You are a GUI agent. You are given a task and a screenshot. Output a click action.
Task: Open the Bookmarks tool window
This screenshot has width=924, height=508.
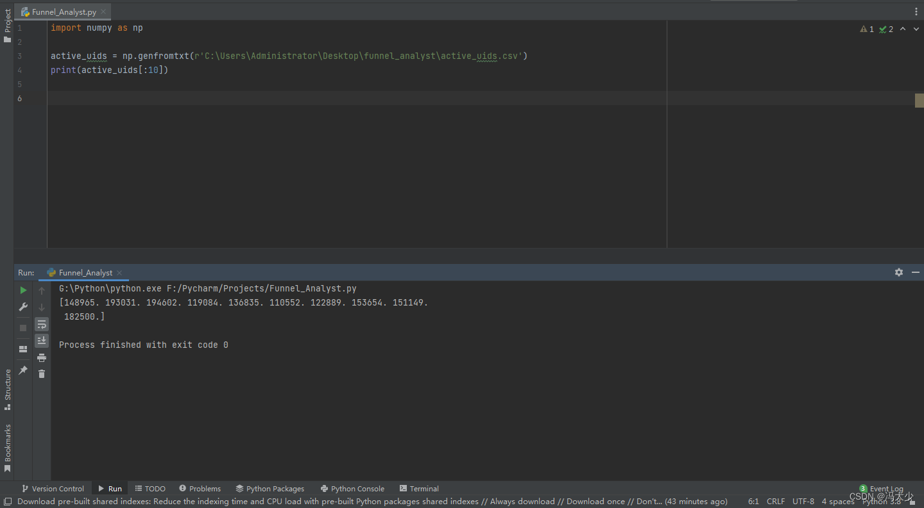point(7,448)
